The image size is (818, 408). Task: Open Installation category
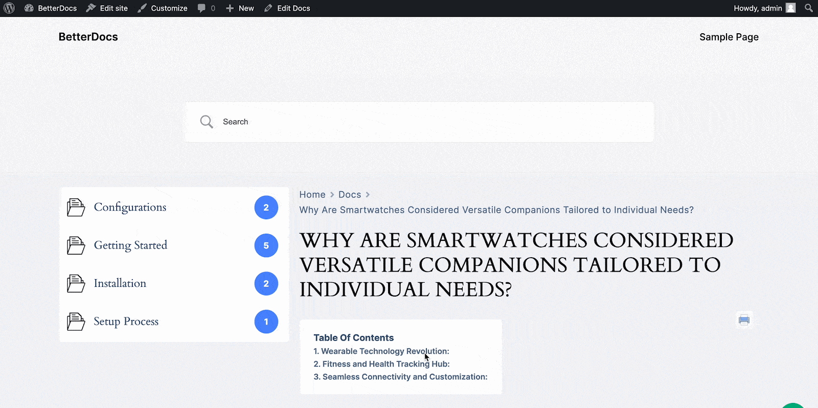tap(120, 283)
